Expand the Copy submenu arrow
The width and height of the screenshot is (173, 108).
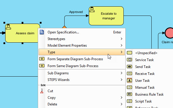tap(121, 98)
